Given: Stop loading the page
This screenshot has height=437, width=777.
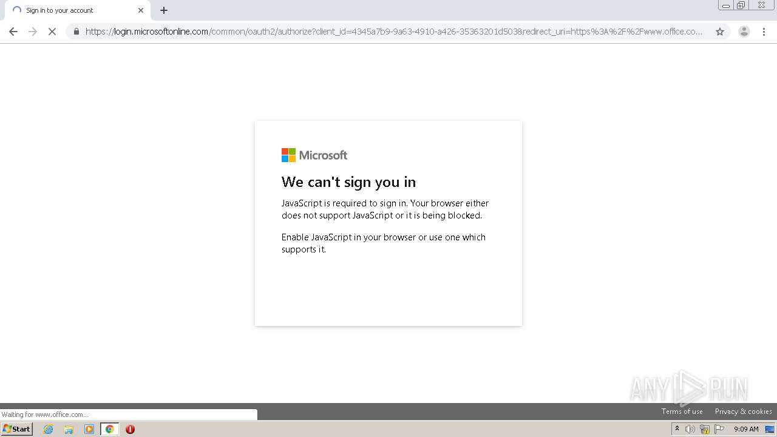Looking at the screenshot, I should pyautogui.click(x=52, y=32).
